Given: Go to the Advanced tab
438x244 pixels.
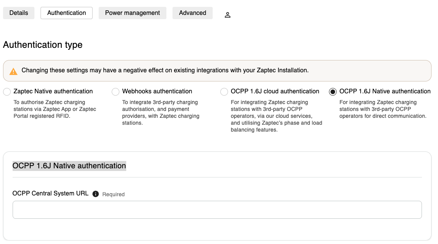Looking at the screenshot, I should click(x=192, y=13).
